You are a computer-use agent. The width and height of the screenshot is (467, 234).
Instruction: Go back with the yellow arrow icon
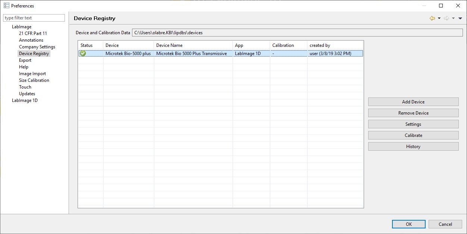(x=432, y=18)
